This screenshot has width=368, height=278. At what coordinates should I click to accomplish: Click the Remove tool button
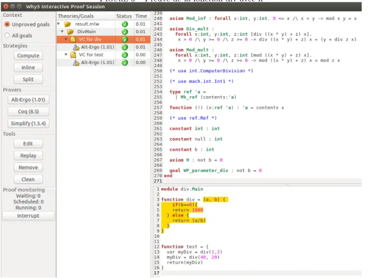point(28,167)
